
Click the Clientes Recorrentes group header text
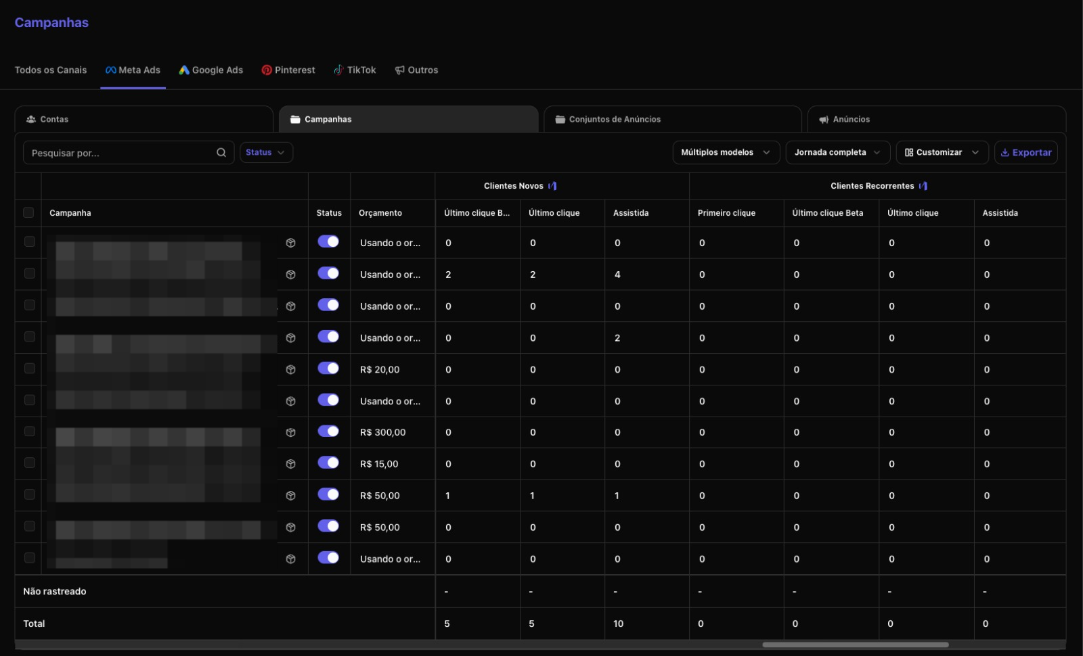click(x=872, y=186)
